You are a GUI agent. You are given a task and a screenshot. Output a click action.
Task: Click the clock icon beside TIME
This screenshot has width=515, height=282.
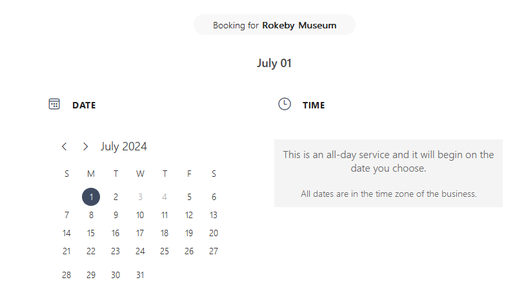(285, 104)
